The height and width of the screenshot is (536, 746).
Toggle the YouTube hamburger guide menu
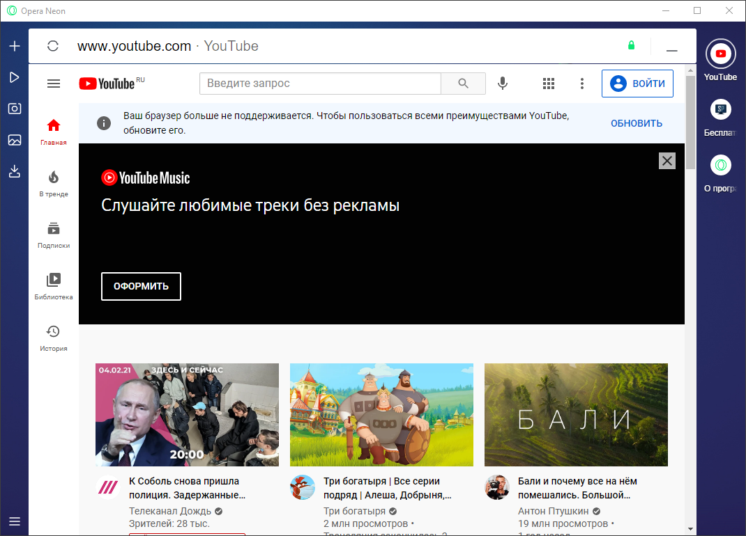54,84
